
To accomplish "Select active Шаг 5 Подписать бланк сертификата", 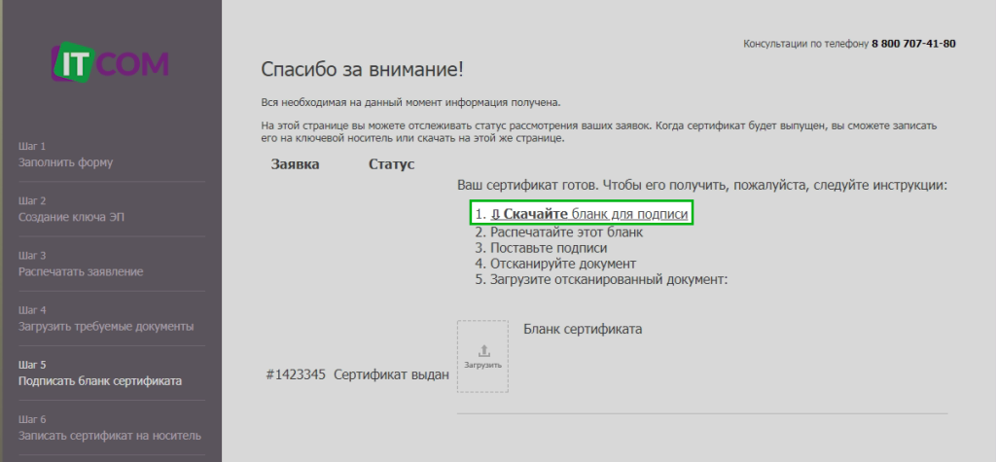I will click(x=99, y=373).
